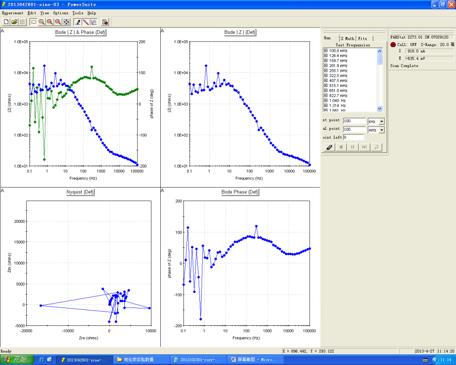This screenshot has width=456, height=365.
Task: Expand the 407.5 mHz frequency node
Action: (x=326, y=80)
